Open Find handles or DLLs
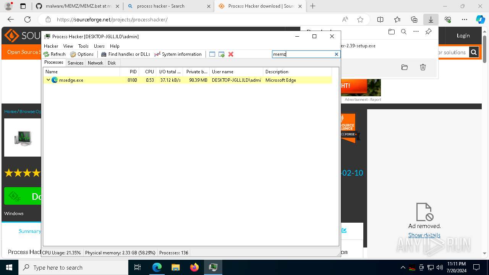The width and height of the screenshot is (489, 275). tap(125, 54)
